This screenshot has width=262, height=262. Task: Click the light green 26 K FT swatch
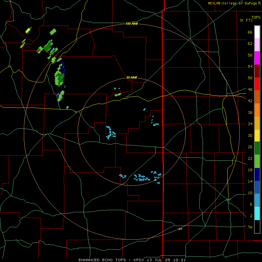257,161
